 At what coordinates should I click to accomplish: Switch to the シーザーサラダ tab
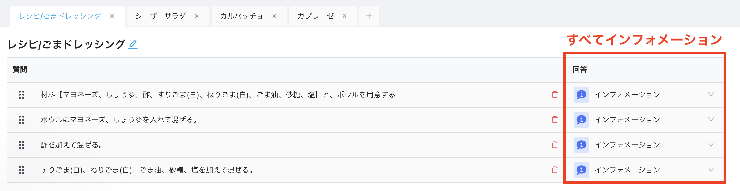coord(161,16)
